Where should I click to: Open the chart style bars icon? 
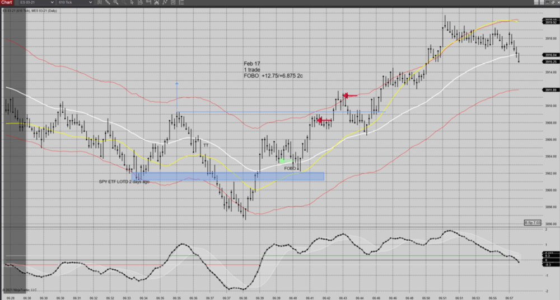[100, 2]
